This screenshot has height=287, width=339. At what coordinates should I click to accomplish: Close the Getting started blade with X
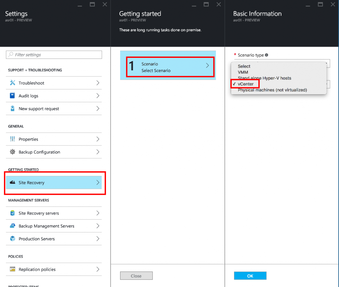(x=219, y=4)
